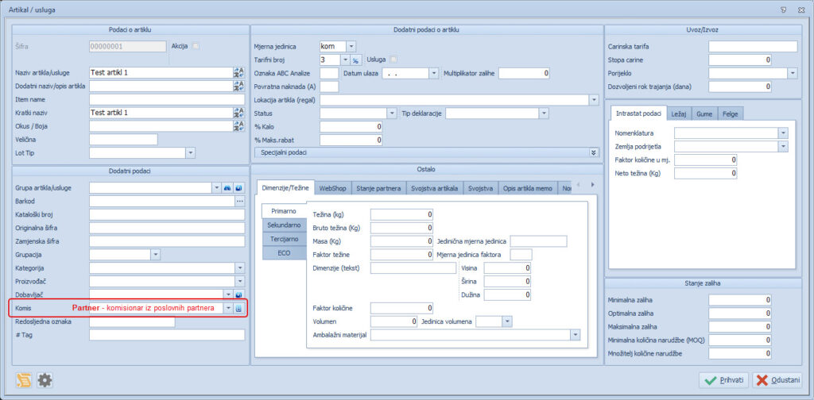
Task: Click percent icon next to Tarifni broj
Action: [x=356, y=60]
